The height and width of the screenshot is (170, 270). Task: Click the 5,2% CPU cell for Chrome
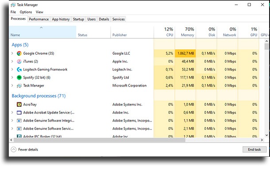[x=164, y=53]
